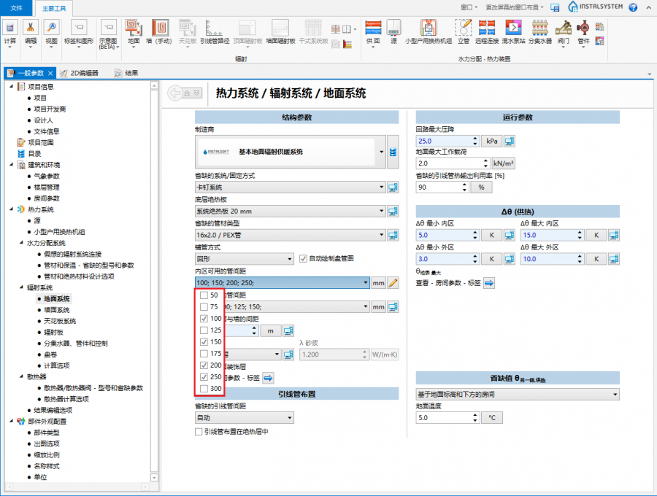Click the 计算 (calculate) toolbar icon
This screenshot has width=657, height=496.
coord(10,31)
